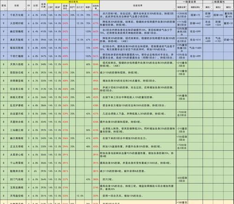Open the filter dropdown on the 属性1 column
This screenshot has width=234, height=204.
coord(212,9)
